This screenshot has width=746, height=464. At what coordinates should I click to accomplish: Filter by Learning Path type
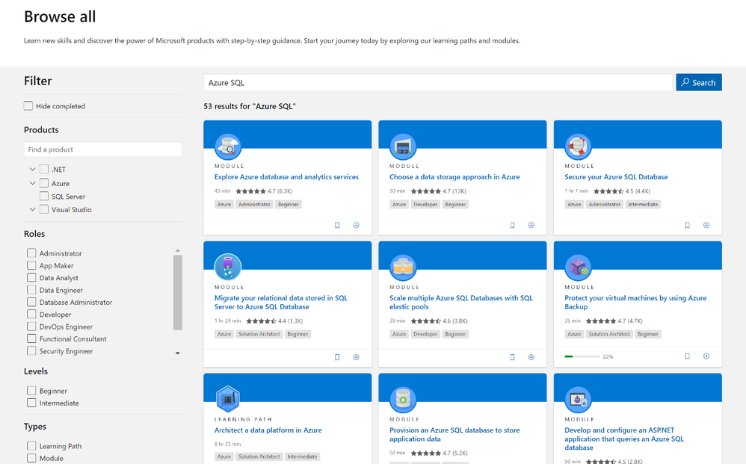click(x=31, y=445)
